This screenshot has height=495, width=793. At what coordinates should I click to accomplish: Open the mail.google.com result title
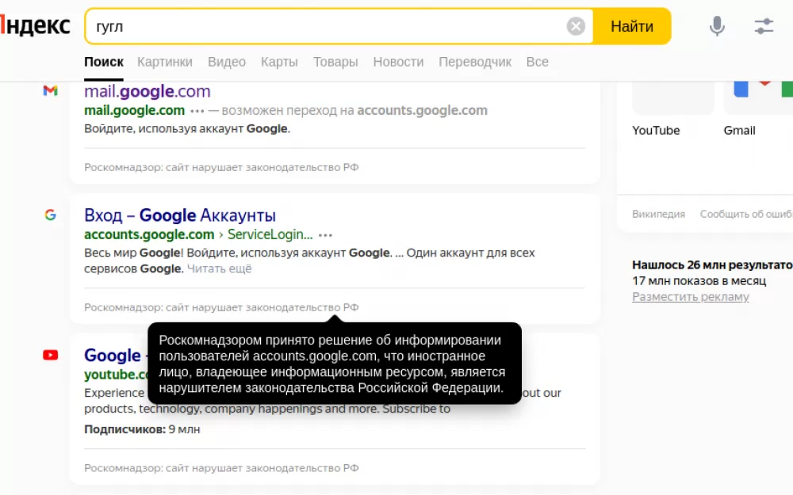[x=147, y=91]
